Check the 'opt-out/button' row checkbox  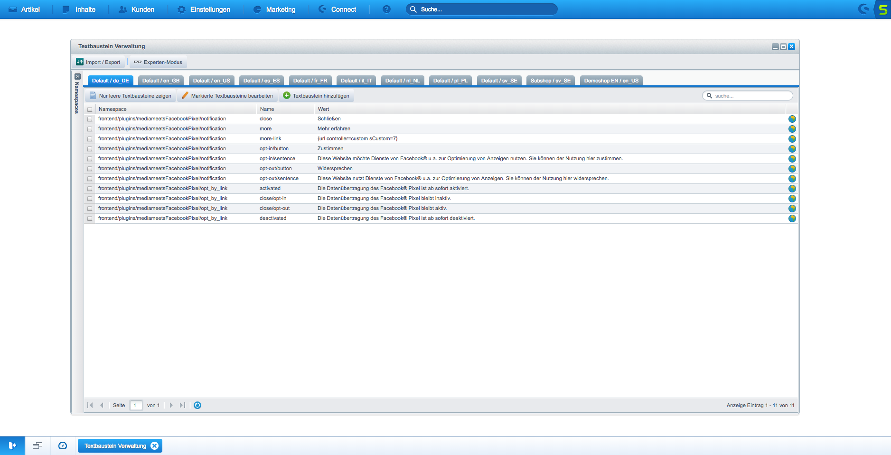90,169
